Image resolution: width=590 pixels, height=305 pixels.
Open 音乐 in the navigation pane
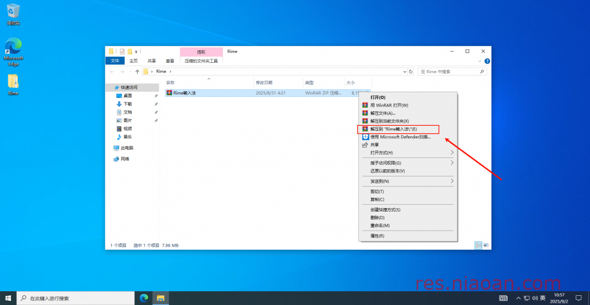[x=127, y=137]
